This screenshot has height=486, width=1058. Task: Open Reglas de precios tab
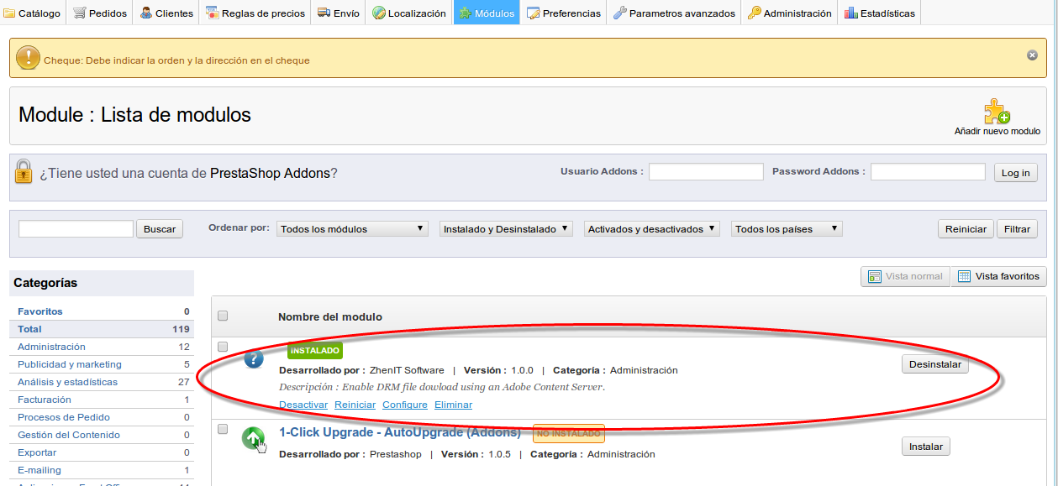[x=255, y=13]
